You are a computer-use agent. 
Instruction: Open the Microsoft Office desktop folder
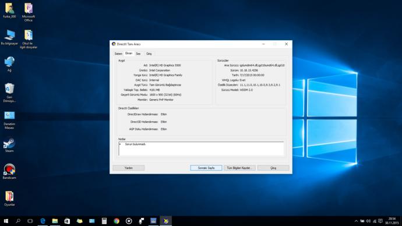(x=29, y=12)
